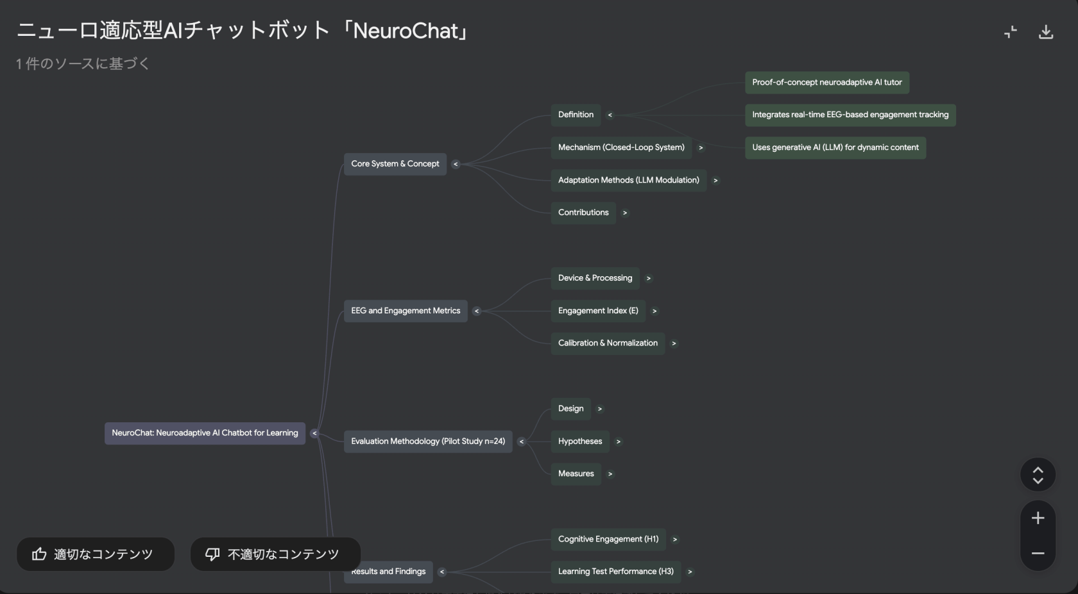Exit fullscreen with the collapse icon

(1011, 32)
